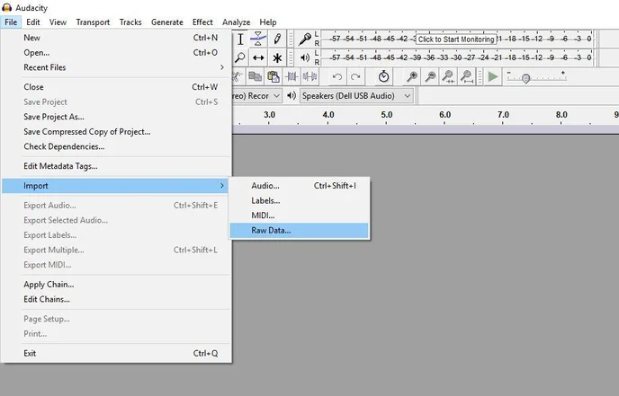Viewport: 619px width, 396px height.
Task: Click the recording level meter bar
Action: [457, 39]
